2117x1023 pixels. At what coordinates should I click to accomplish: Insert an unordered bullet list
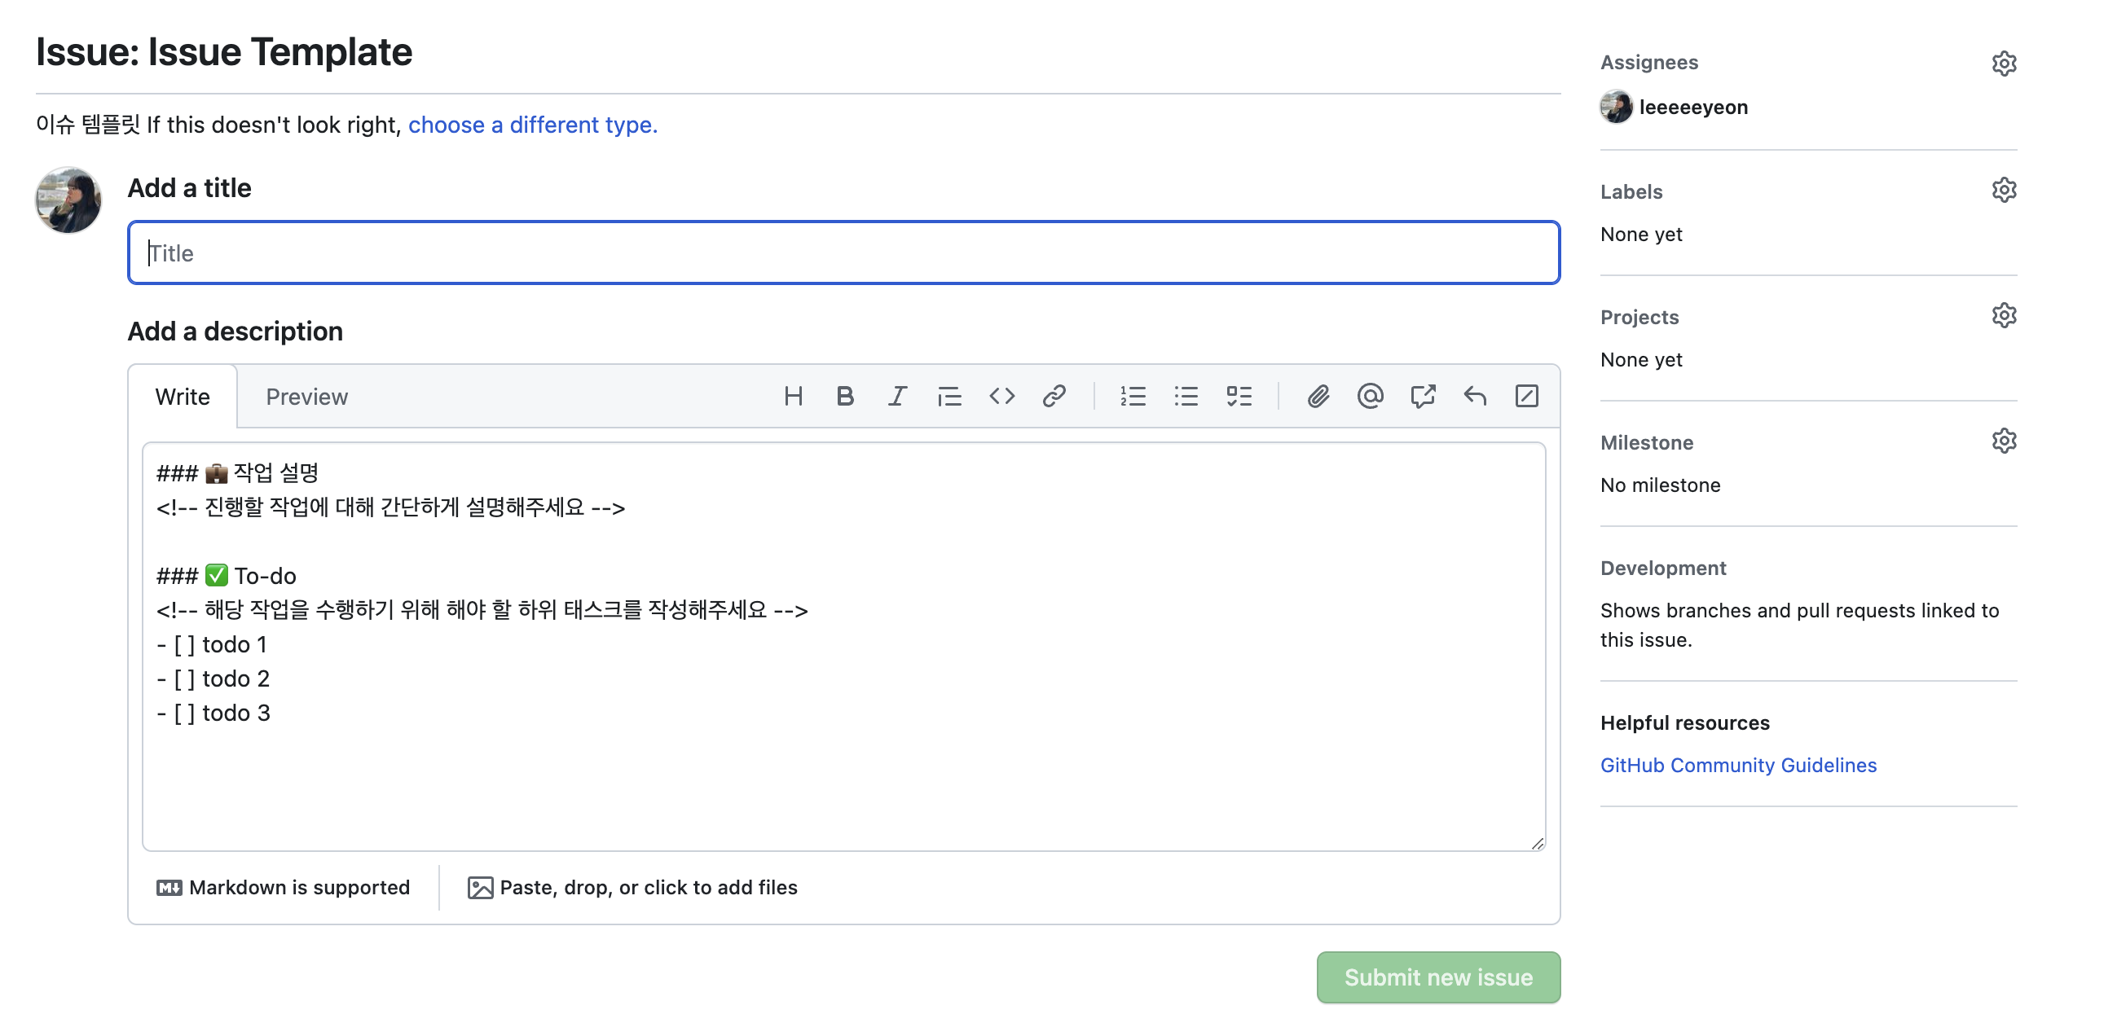click(x=1186, y=397)
